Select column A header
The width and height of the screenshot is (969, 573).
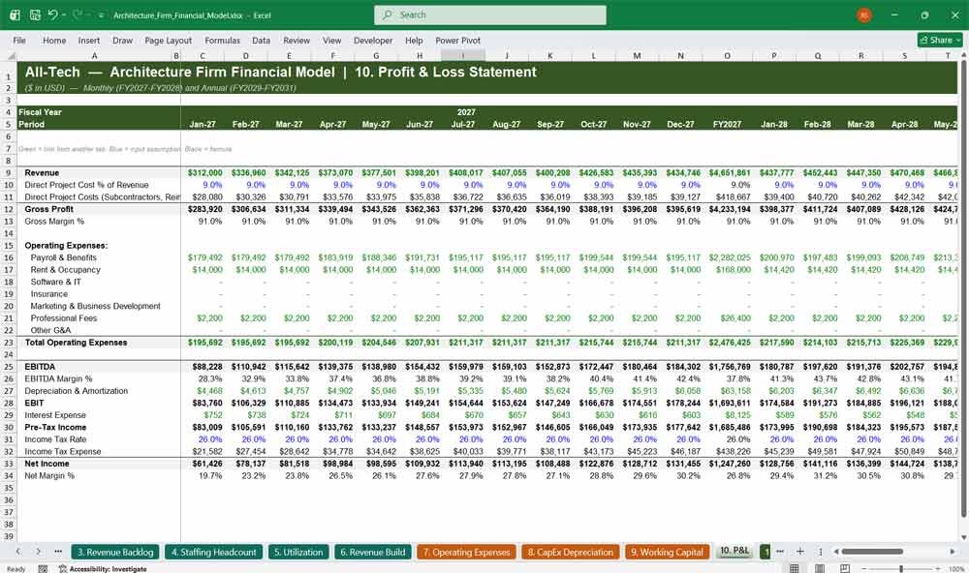point(94,55)
